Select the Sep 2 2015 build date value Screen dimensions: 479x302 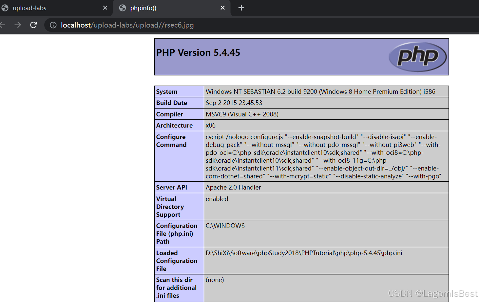pyautogui.click(x=234, y=103)
